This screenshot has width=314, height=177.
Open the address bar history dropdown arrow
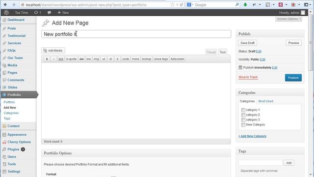(x=177, y=5)
